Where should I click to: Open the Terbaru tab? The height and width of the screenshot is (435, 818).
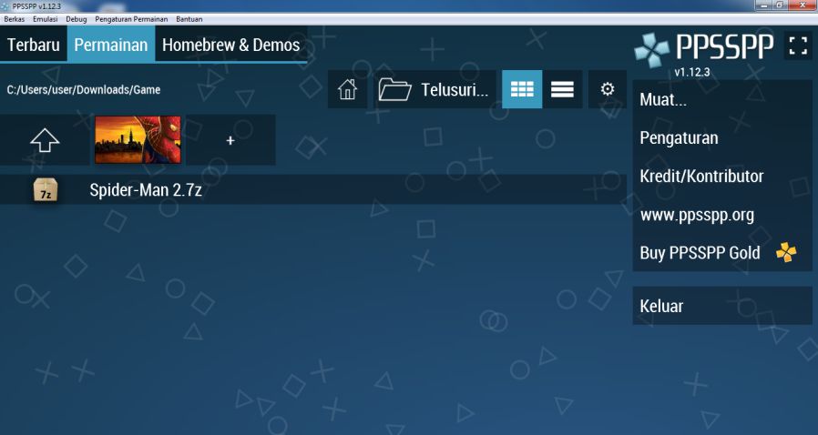click(34, 45)
